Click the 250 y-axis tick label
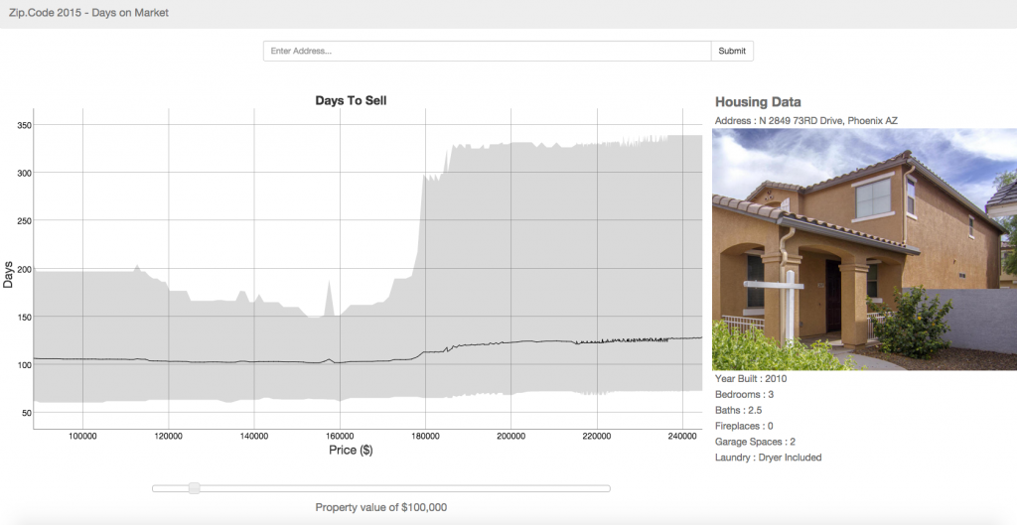1017x525 pixels. click(x=24, y=221)
